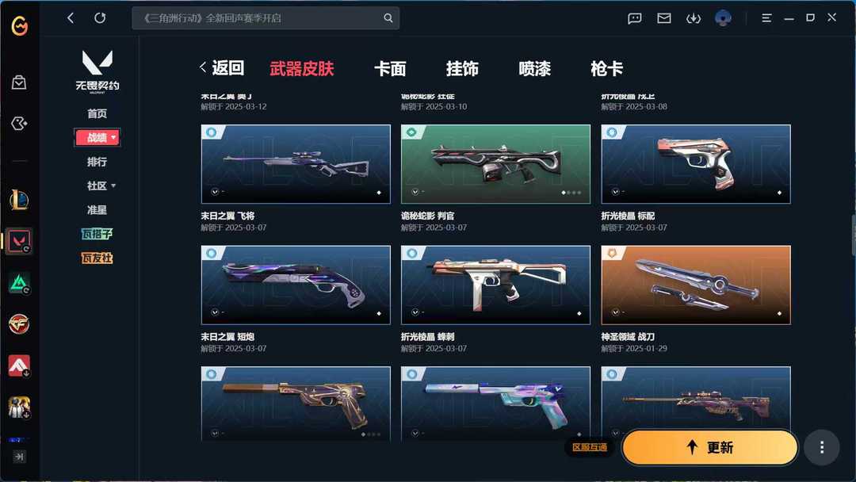The width and height of the screenshot is (856, 482).
Task: Open the mail envelope icon
Action: 664,18
